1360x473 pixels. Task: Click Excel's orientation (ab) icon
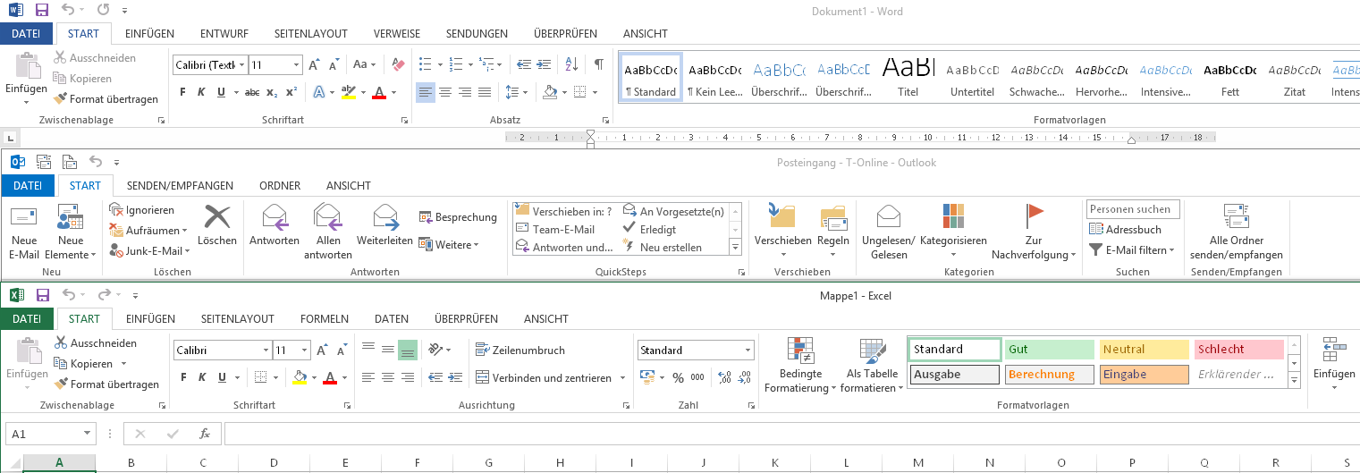click(435, 350)
